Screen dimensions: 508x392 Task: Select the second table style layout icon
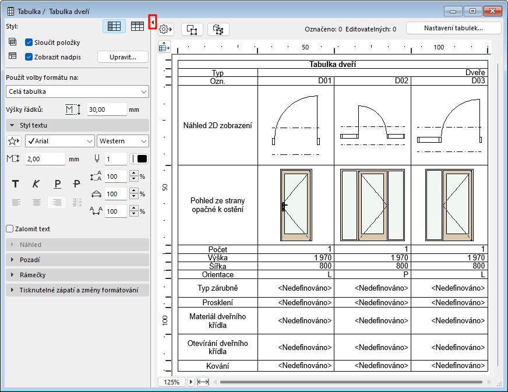[x=137, y=26]
